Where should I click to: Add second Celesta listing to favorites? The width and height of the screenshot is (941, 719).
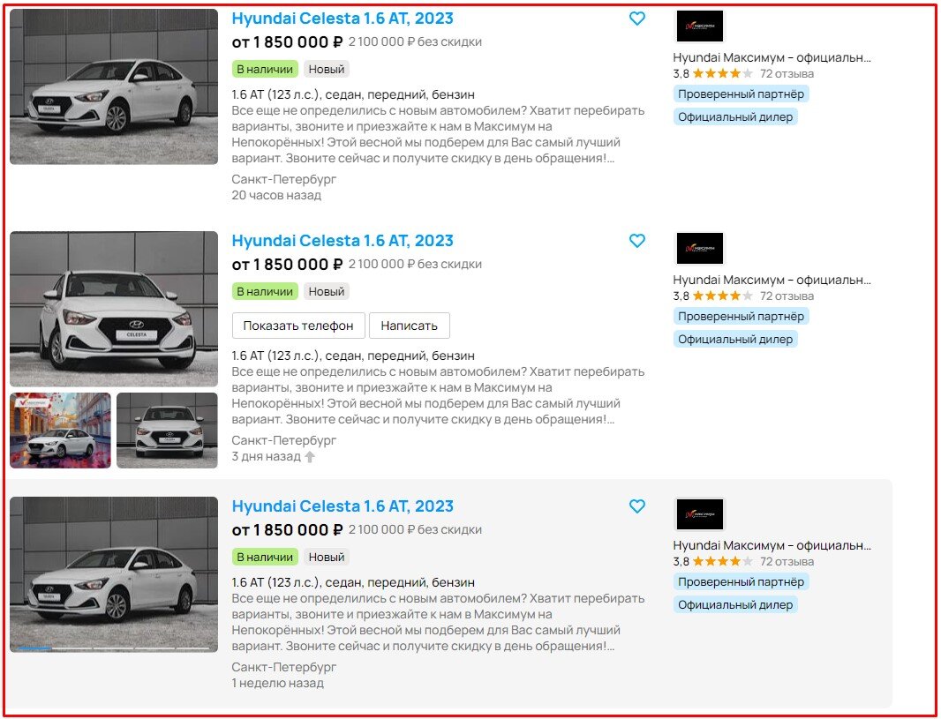tap(636, 241)
